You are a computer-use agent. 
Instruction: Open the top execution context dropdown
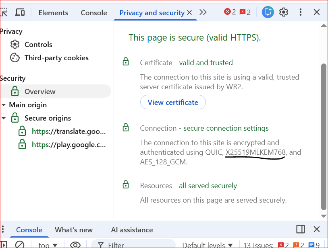pyautogui.click(x=48, y=245)
